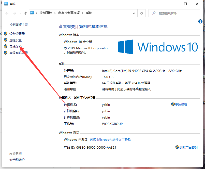Click the shield icon next to 设备管理器

pyautogui.click(x=6, y=33)
